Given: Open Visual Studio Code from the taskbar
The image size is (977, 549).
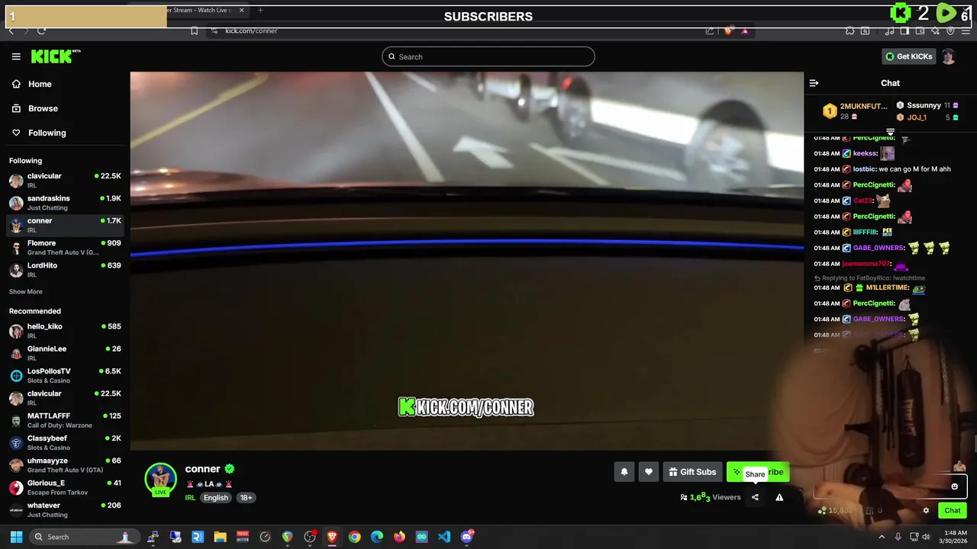Looking at the screenshot, I should pos(444,537).
